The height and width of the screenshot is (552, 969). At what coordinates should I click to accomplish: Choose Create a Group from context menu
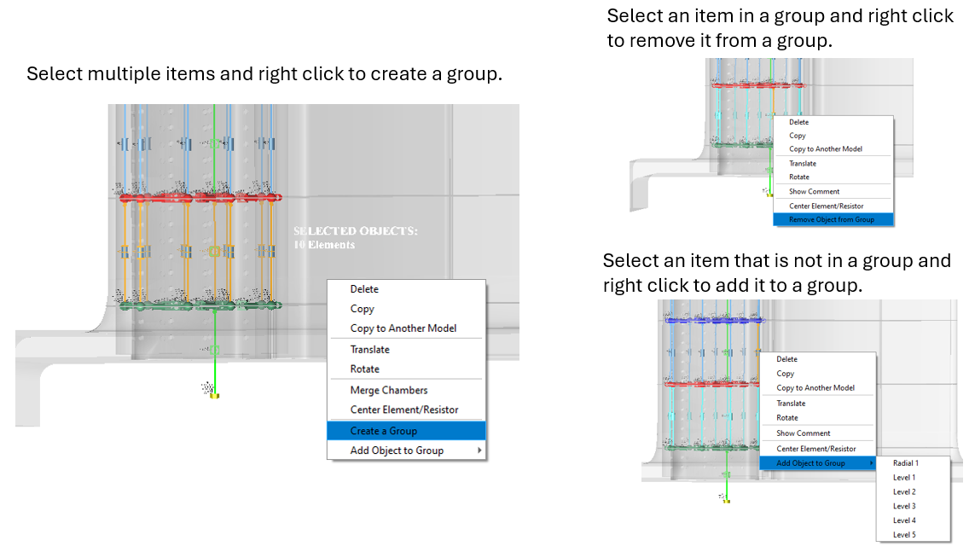tap(384, 431)
